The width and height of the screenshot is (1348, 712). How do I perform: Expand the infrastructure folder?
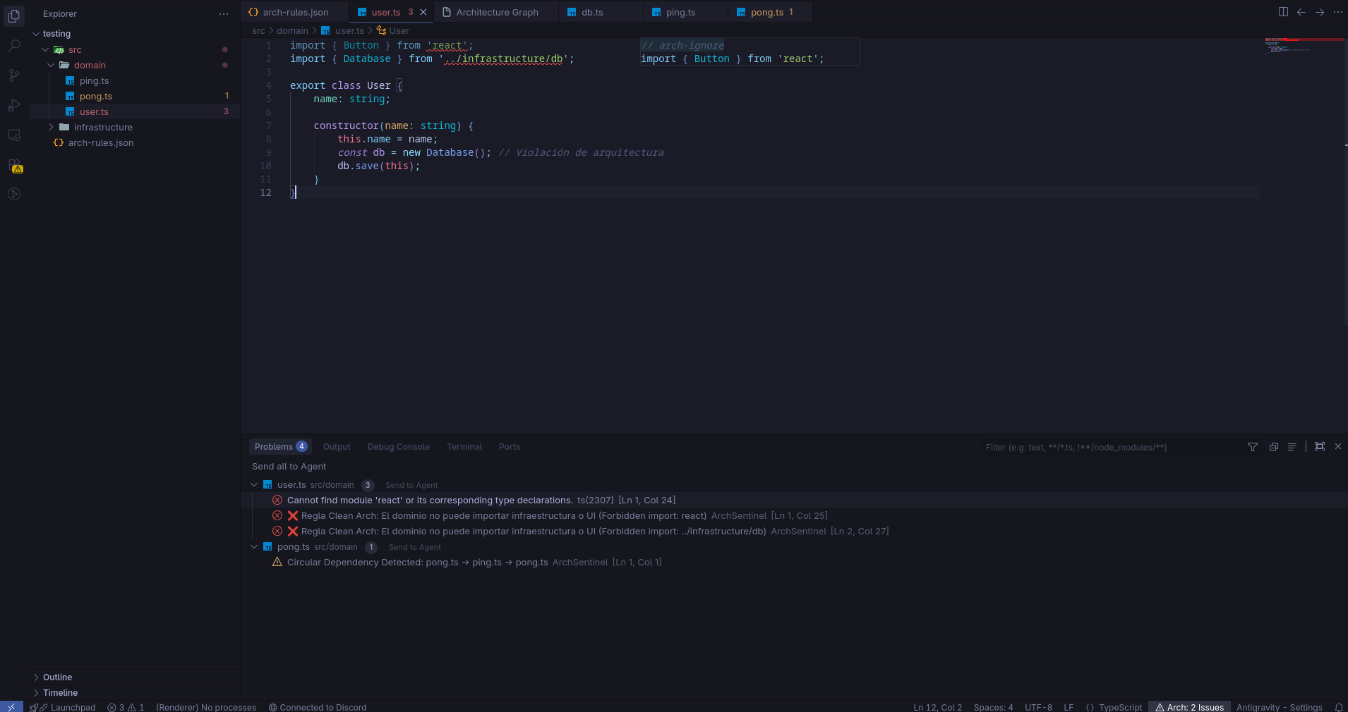click(x=51, y=128)
